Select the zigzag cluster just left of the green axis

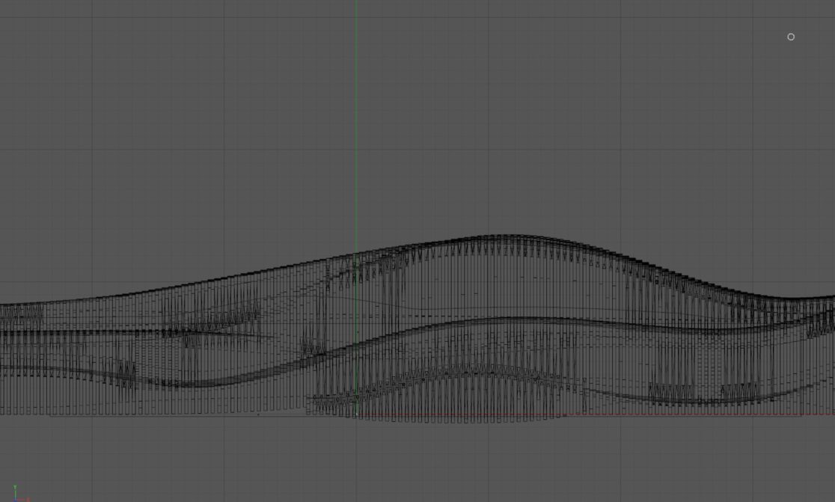pyautogui.click(x=312, y=347)
